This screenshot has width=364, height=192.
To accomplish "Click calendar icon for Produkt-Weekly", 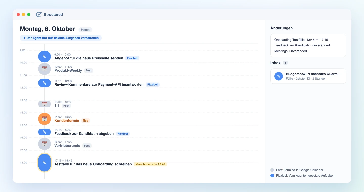I will [44, 69].
